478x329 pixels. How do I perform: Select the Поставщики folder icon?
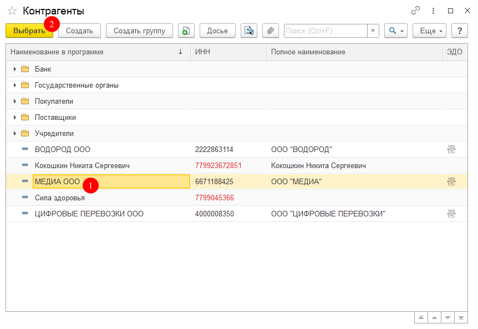[25, 118]
